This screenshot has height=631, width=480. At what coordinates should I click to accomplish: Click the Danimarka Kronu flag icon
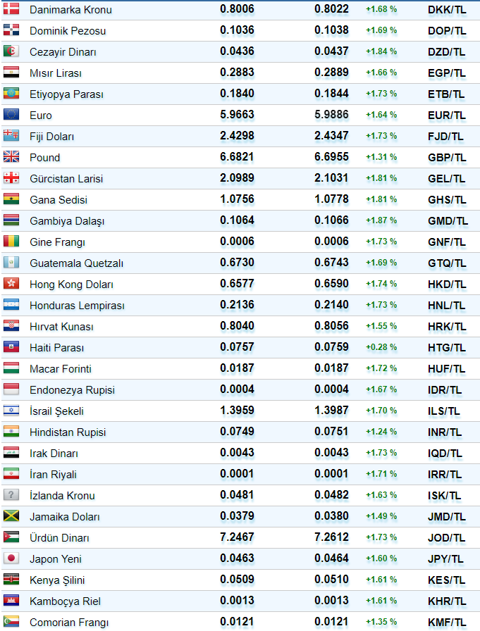[x=11, y=10]
